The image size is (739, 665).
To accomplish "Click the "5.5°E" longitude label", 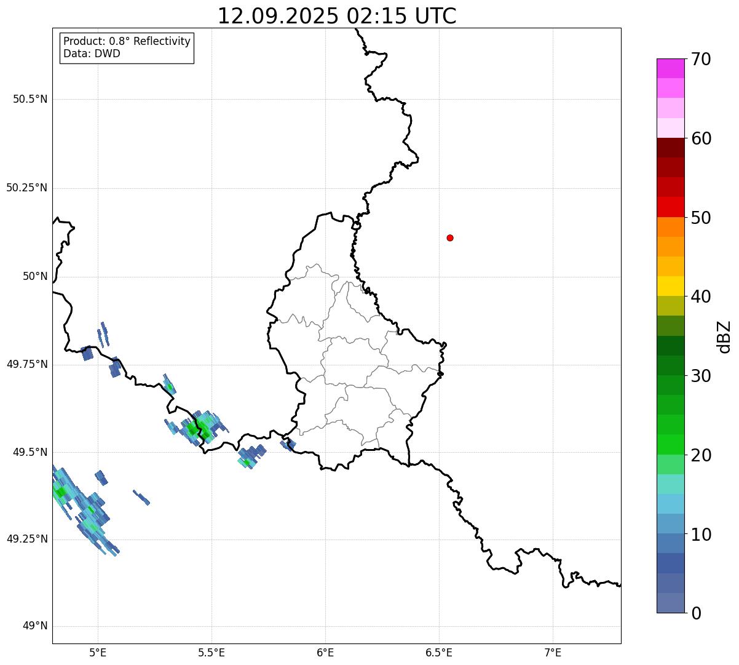I will (x=211, y=652).
